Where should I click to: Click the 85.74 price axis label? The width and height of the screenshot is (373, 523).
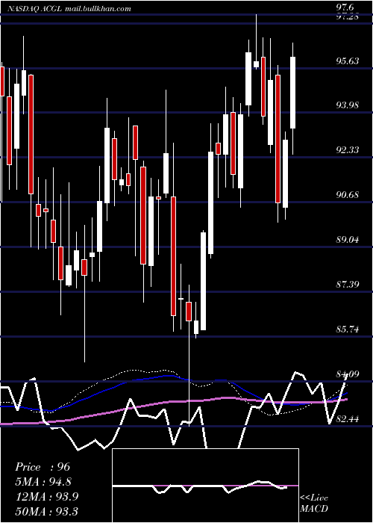348,329
